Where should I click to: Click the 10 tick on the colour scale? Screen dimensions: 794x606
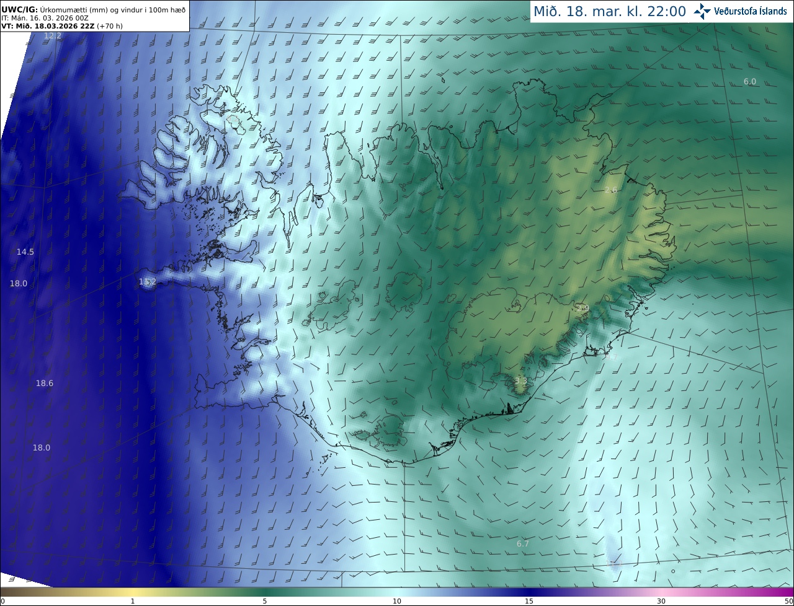pos(397,601)
